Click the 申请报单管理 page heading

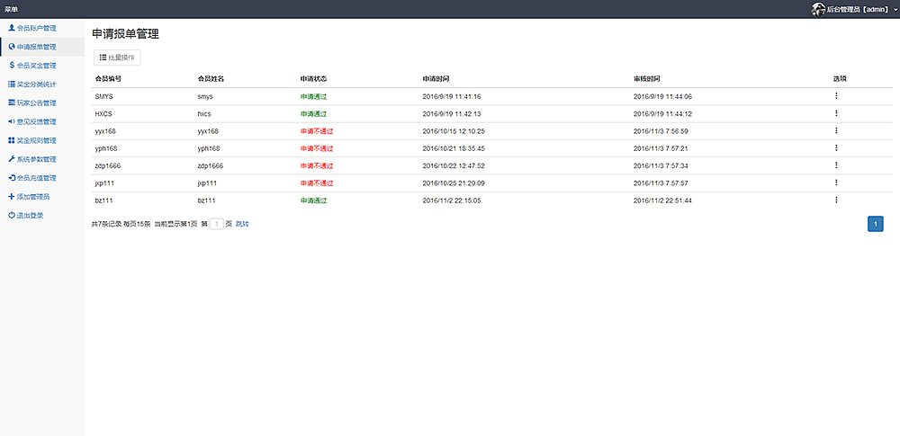pyautogui.click(x=126, y=34)
